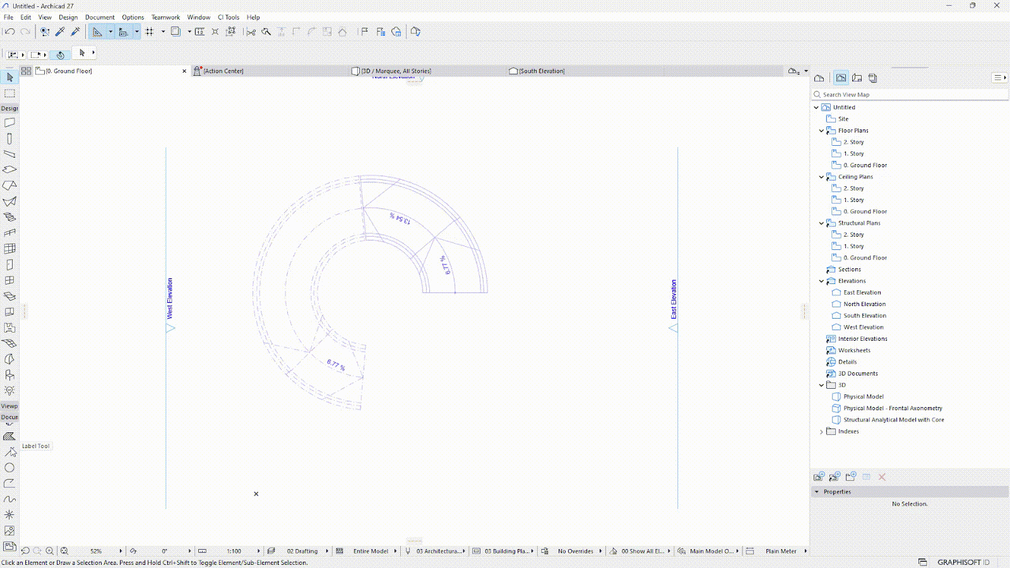Screen dimensions: 1010x568
Task: Click the Fit in Window icon
Action: pyautogui.click(x=64, y=551)
